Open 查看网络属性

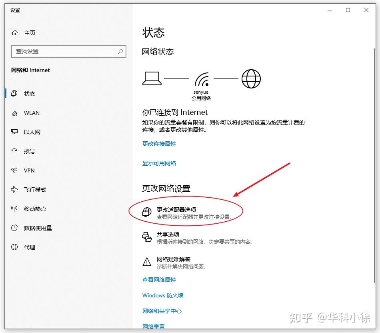[x=159, y=280]
